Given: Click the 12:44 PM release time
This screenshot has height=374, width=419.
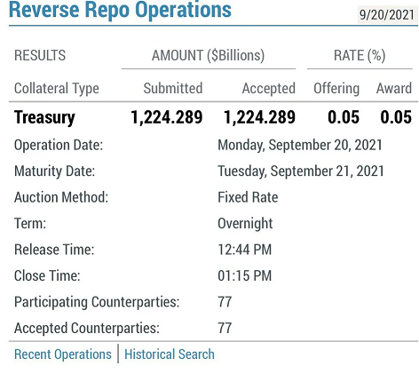Looking at the screenshot, I should tap(244, 250).
